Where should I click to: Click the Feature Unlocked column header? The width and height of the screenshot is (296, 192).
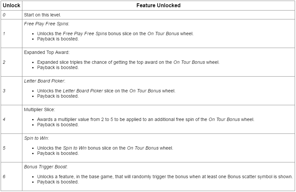[159, 6]
